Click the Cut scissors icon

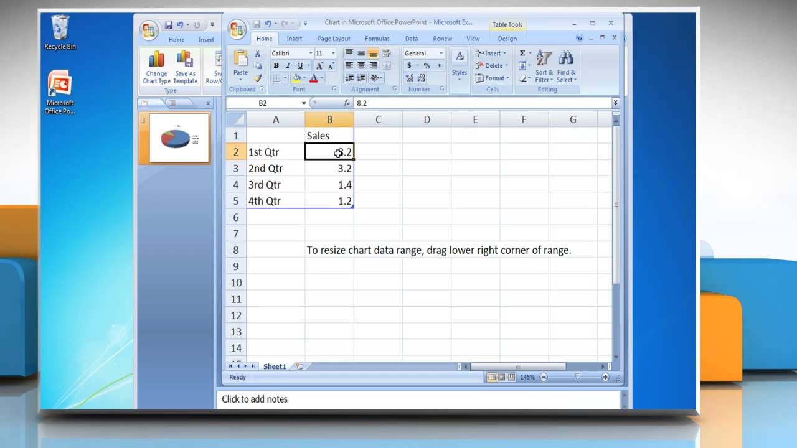pos(257,54)
